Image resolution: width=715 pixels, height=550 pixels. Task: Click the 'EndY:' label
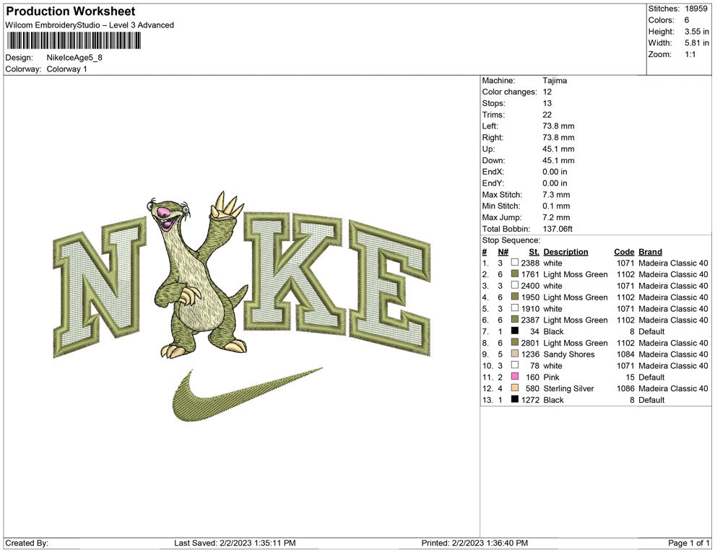(x=493, y=183)
